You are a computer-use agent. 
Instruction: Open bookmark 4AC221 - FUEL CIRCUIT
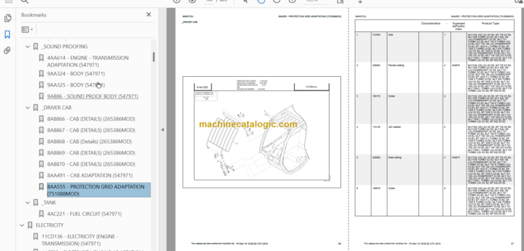tap(84, 214)
